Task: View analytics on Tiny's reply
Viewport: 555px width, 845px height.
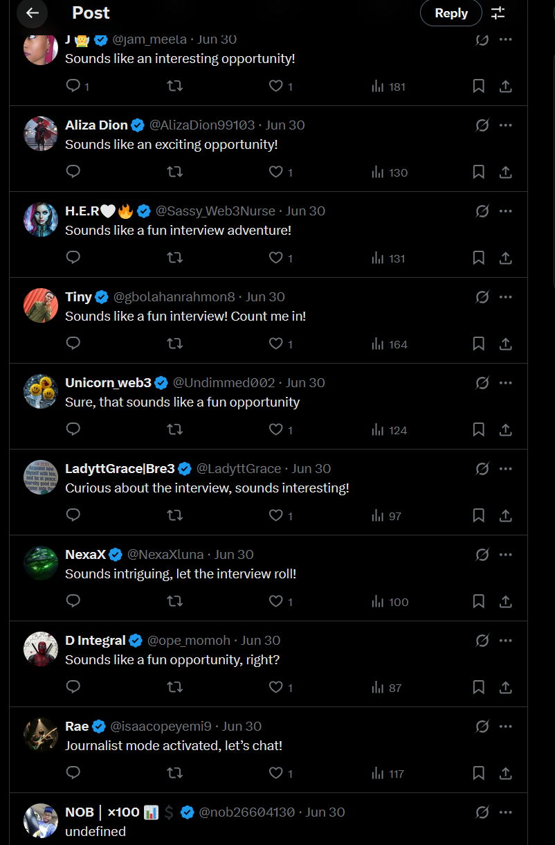Action: tap(390, 344)
